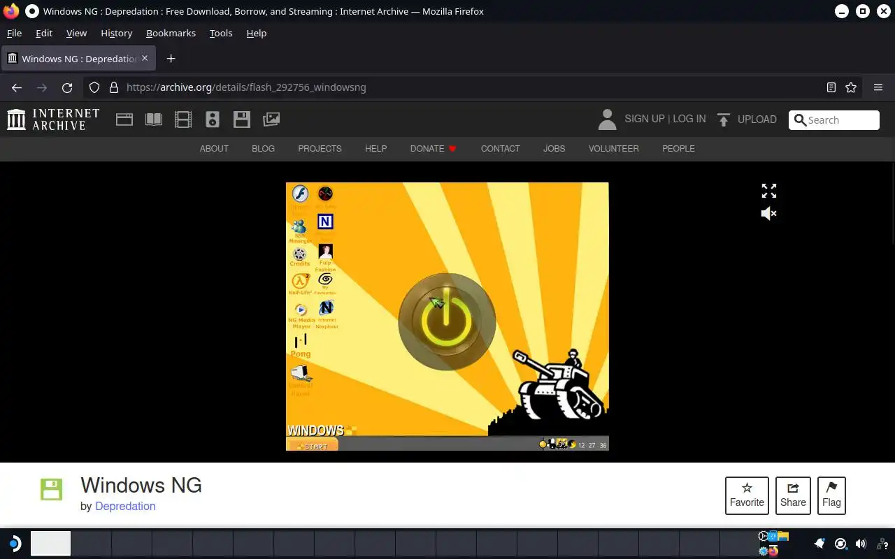Open Firefox History menu

tap(116, 33)
